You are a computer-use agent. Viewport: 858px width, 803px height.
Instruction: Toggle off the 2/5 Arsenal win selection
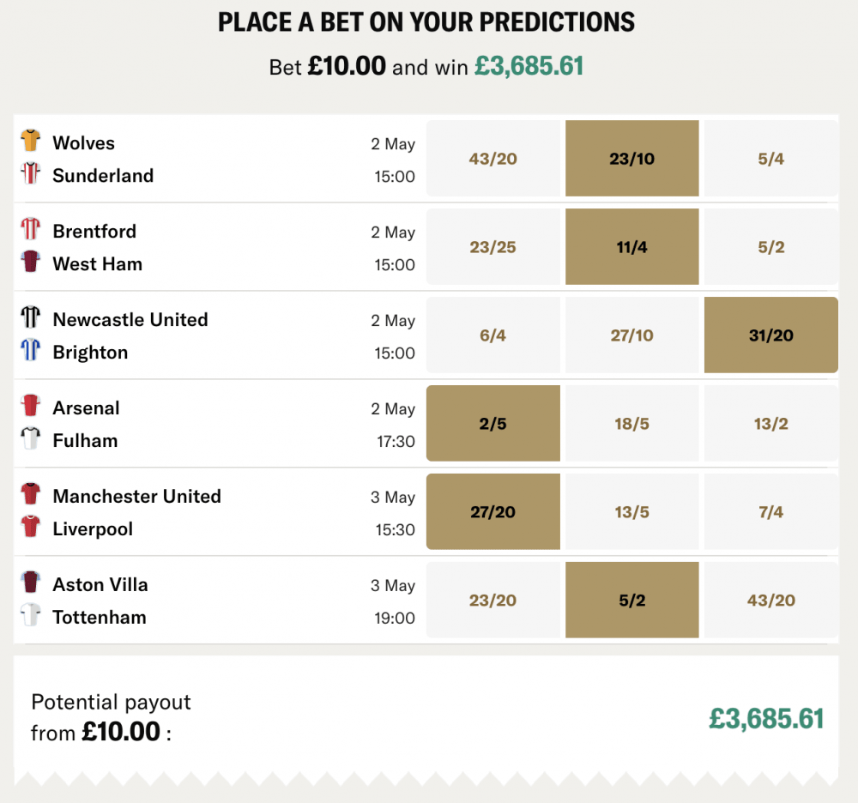(492, 423)
